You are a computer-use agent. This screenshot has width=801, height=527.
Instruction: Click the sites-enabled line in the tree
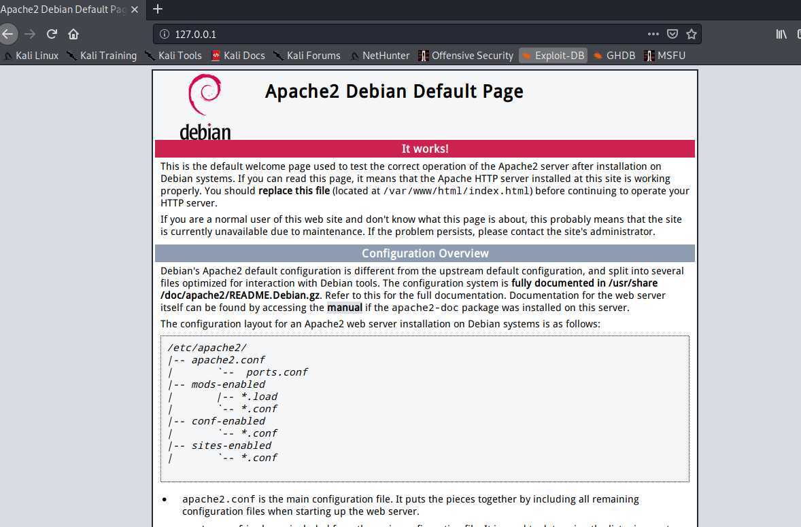[231, 446]
